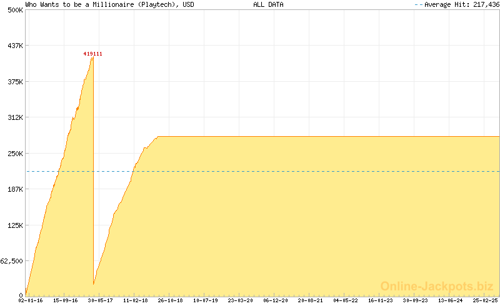Click the 25-02-25 date label
The height and width of the screenshot is (306, 500).
pos(486,300)
